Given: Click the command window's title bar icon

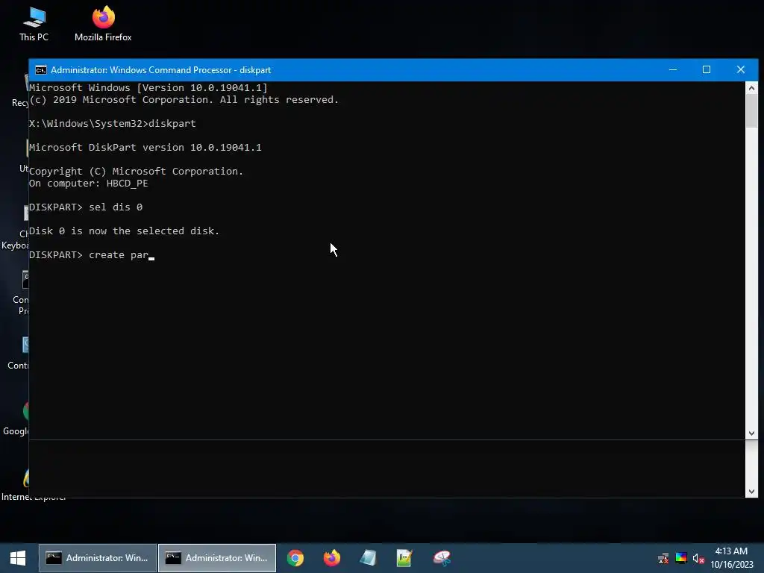Looking at the screenshot, I should tap(41, 70).
